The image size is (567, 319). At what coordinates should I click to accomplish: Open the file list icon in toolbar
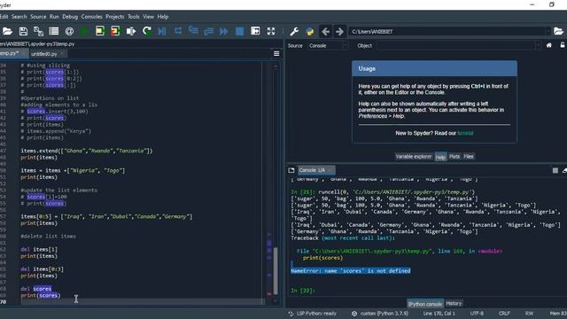click(54, 32)
